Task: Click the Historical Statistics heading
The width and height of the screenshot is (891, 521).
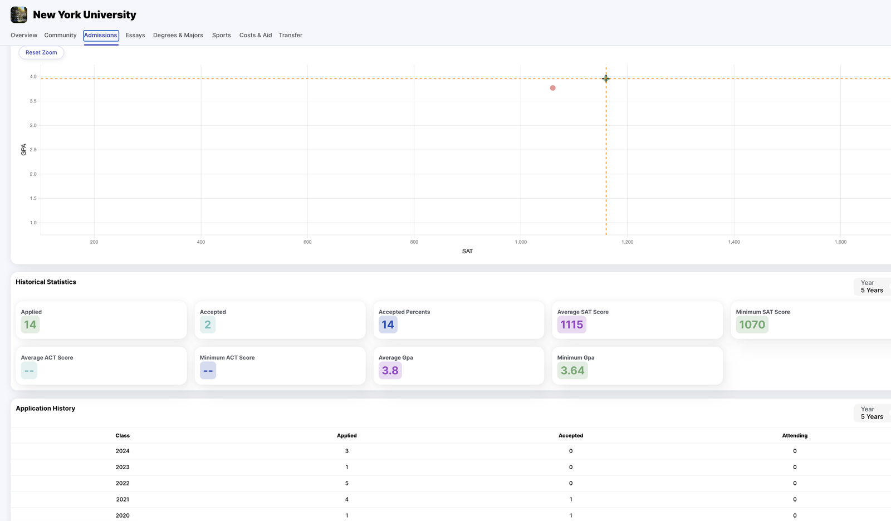Action: (x=46, y=282)
